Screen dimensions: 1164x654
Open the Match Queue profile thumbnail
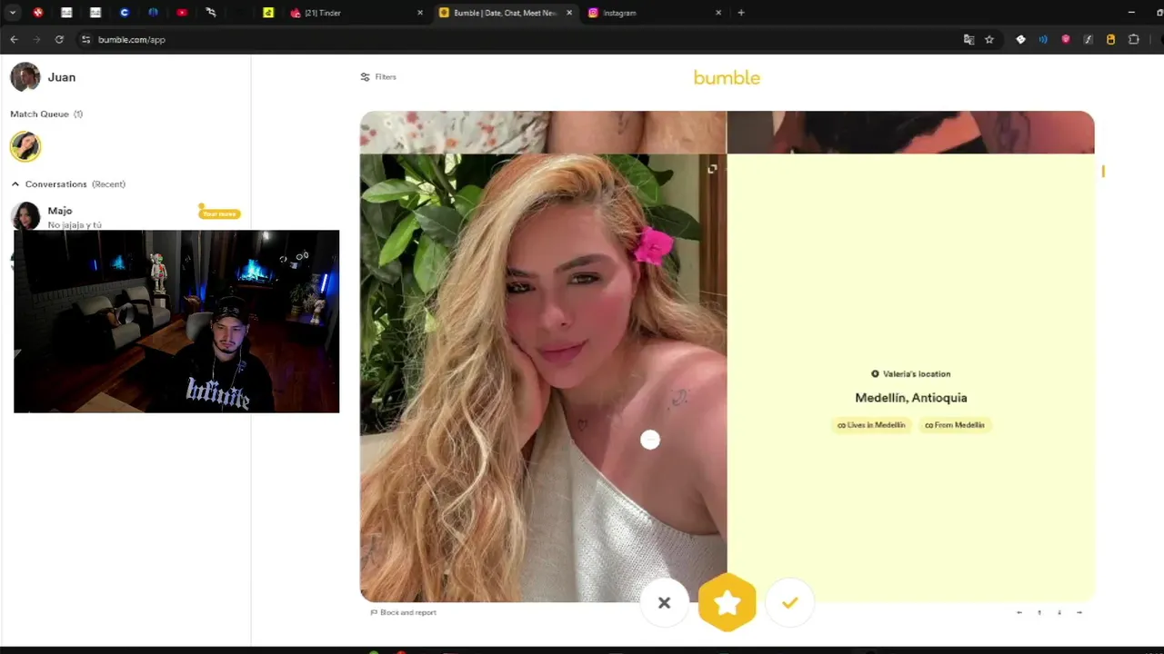(25, 146)
